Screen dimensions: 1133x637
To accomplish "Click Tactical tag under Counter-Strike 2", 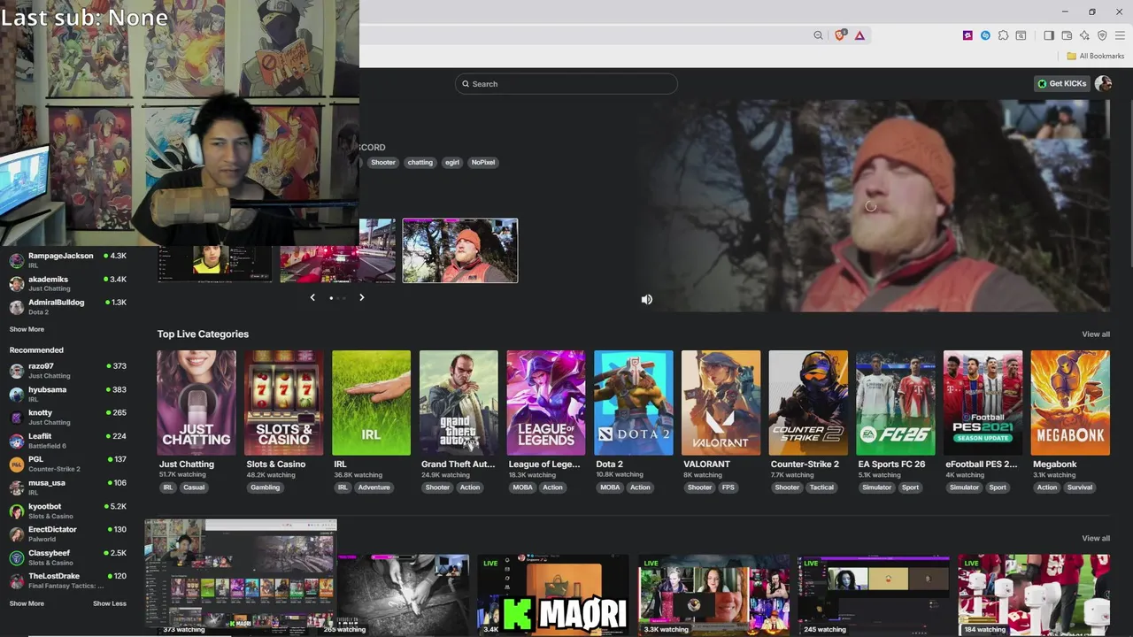I will [821, 487].
